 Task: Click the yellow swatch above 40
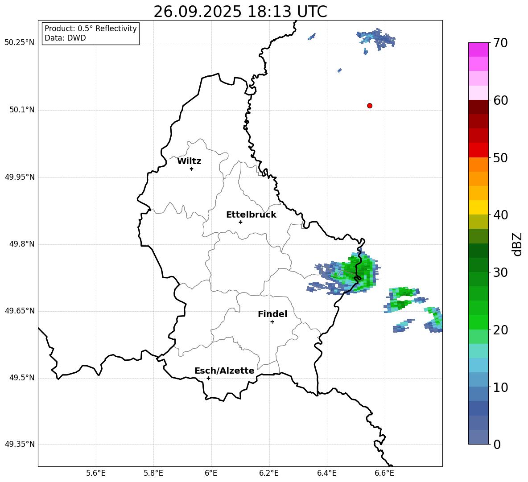478,207
